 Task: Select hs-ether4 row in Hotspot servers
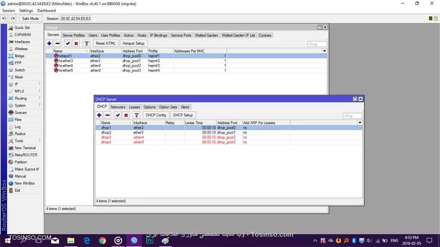[x=186, y=66]
